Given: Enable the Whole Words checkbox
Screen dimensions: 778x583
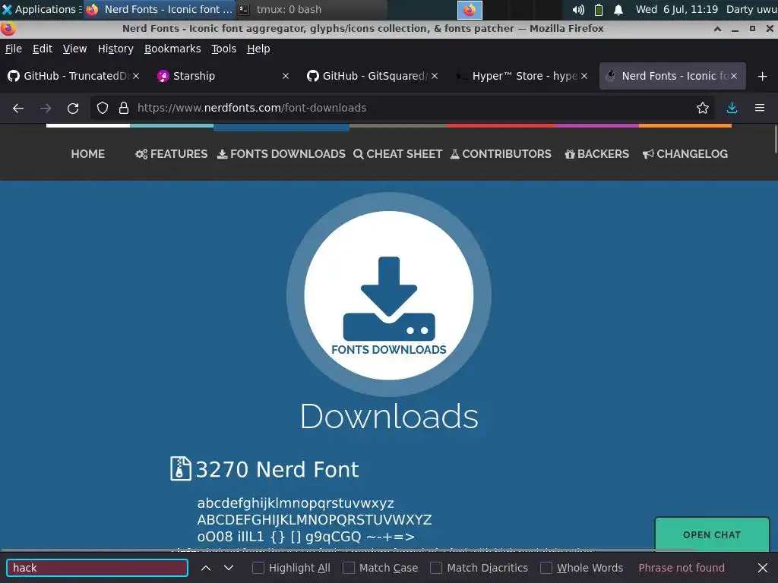Looking at the screenshot, I should click(x=546, y=568).
